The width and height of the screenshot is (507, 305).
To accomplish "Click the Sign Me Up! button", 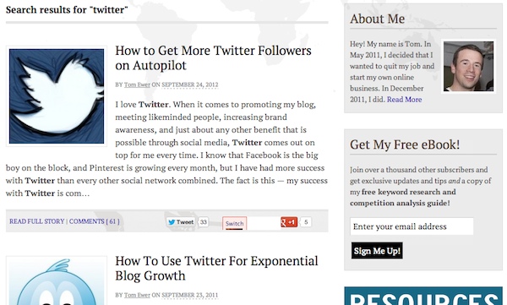I will point(377,251).
